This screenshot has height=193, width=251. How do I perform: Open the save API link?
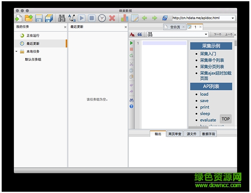[x=204, y=101]
